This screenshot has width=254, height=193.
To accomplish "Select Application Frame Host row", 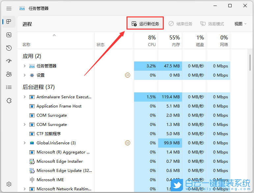I will point(124,106).
